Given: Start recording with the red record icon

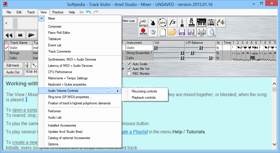Looking at the screenshot, I should click(143, 32).
